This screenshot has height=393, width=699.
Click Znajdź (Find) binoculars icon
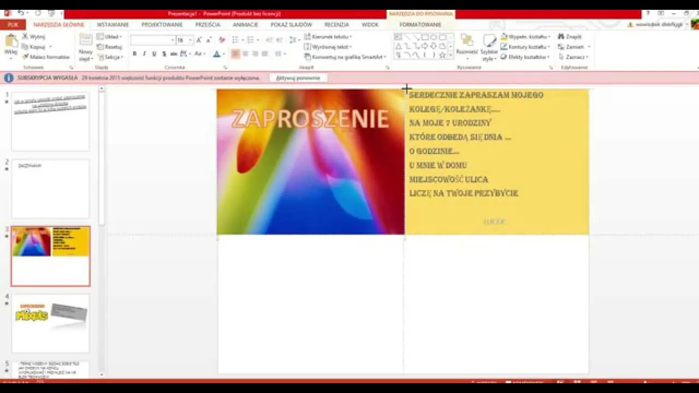[561, 37]
